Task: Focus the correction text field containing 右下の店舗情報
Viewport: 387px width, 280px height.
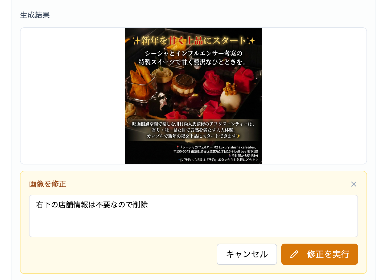Action: (193, 216)
